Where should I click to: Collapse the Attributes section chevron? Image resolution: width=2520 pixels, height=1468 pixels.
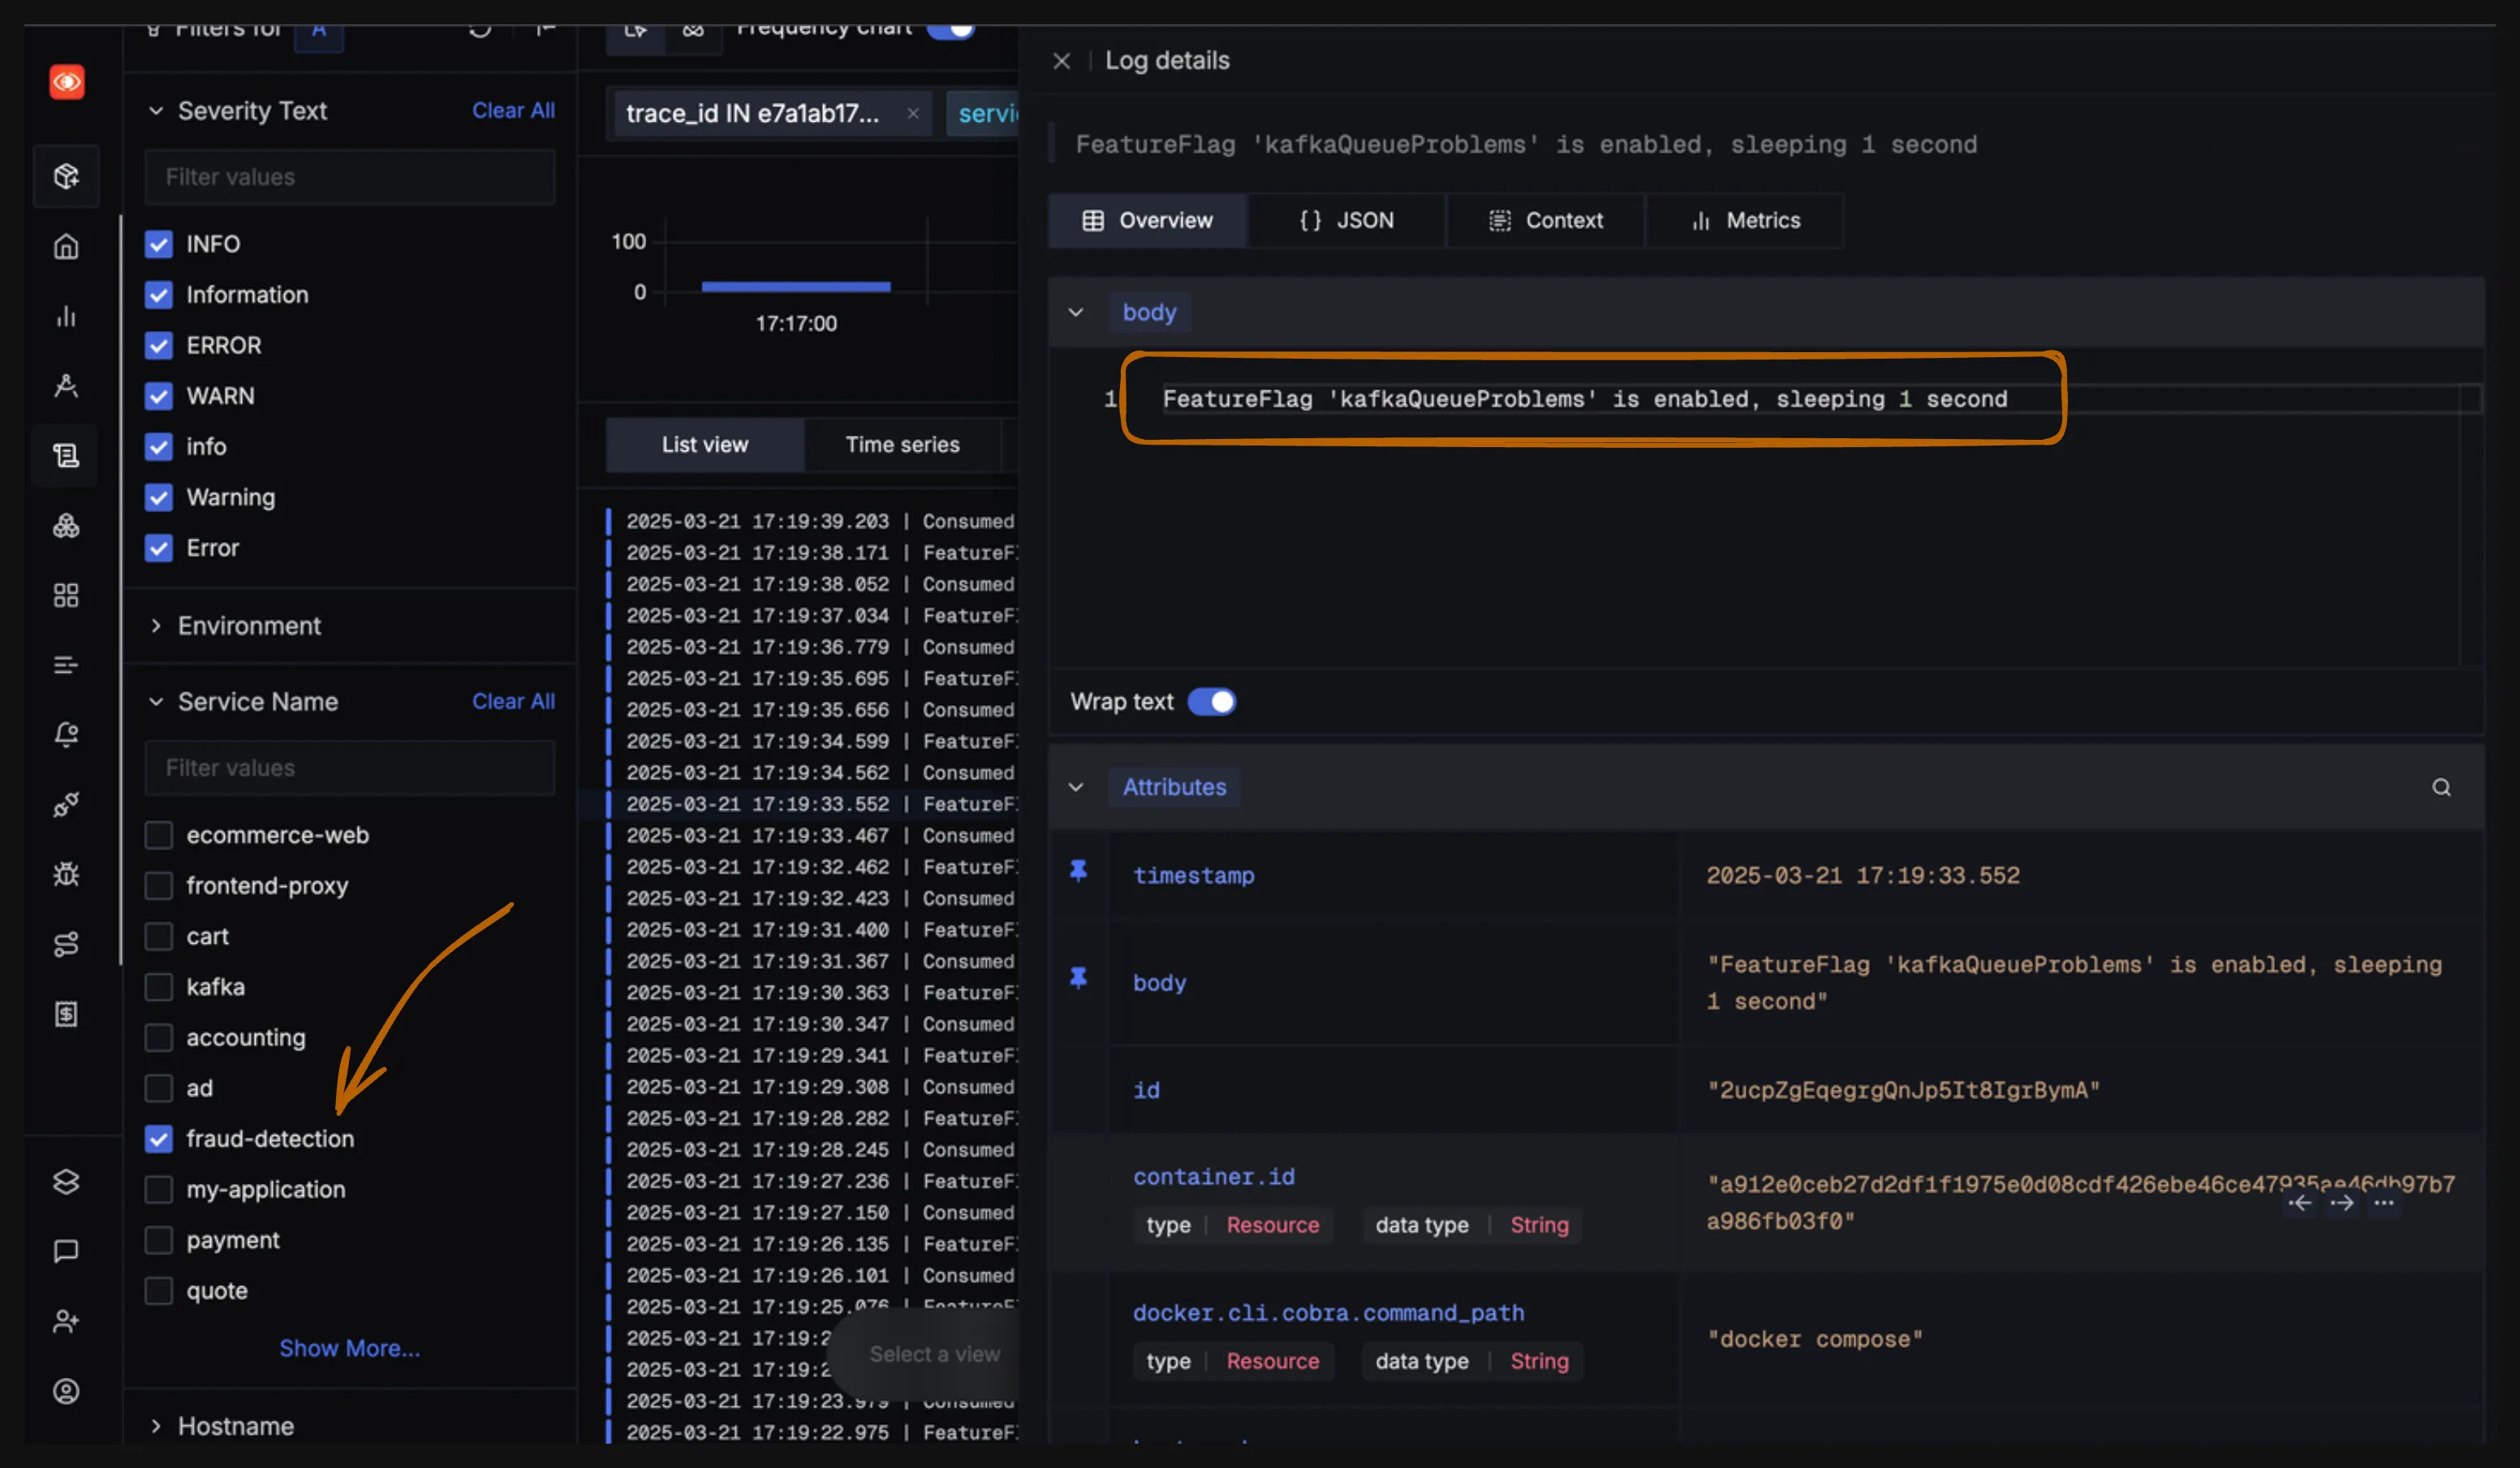click(x=1076, y=787)
